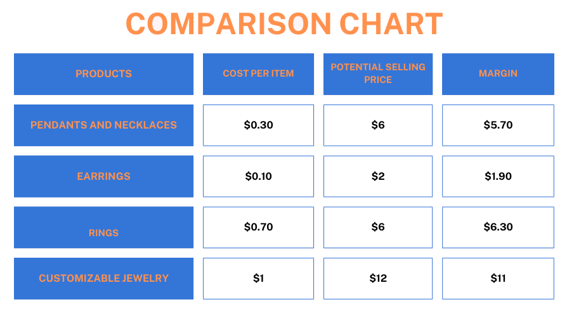567x309 pixels.
Task: Select the CUSTOMIZABLE JEWELRY row label
Action: 104,279
